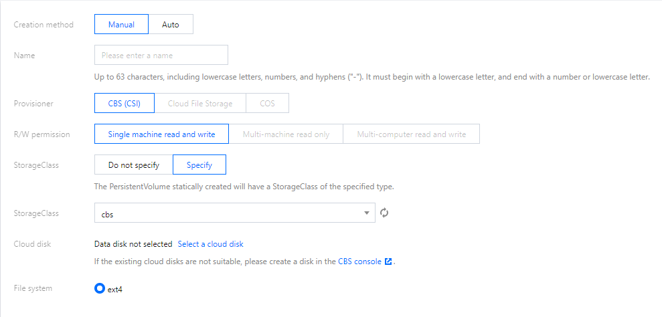Pick Multi-computer read and write permission

point(411,134)
